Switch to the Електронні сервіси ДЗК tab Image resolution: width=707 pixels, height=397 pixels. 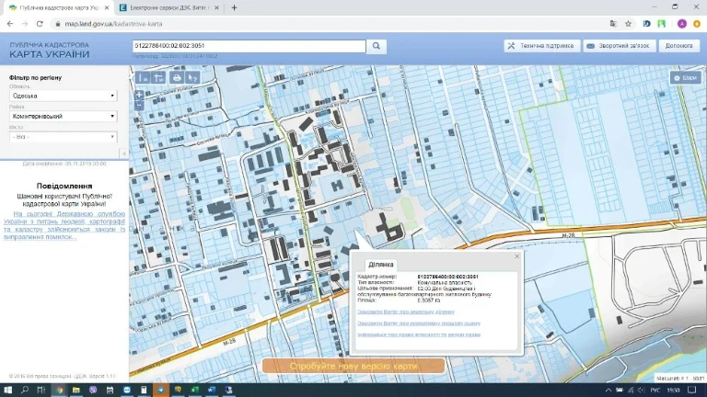(x=169, y=7)
